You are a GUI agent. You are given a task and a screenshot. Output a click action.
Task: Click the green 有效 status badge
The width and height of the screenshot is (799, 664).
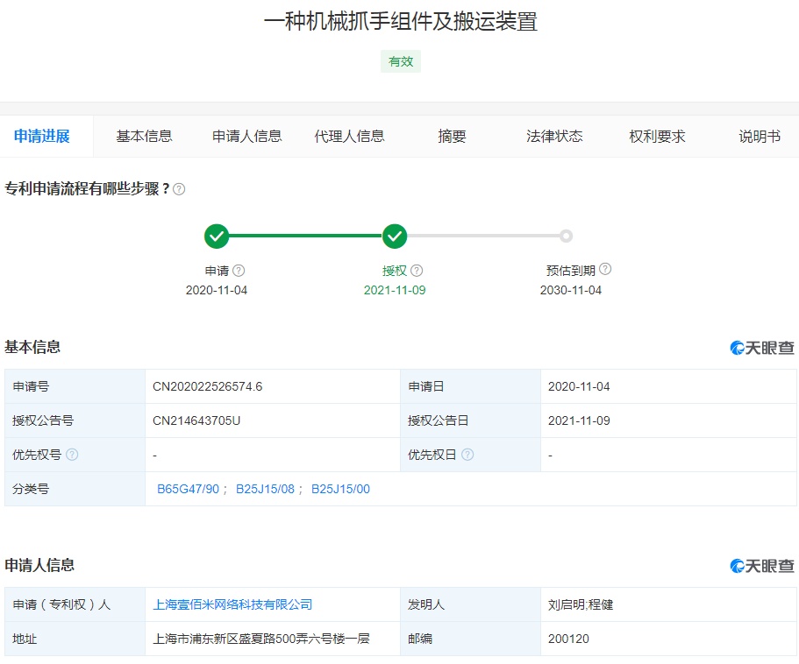[x=401, y=61]
